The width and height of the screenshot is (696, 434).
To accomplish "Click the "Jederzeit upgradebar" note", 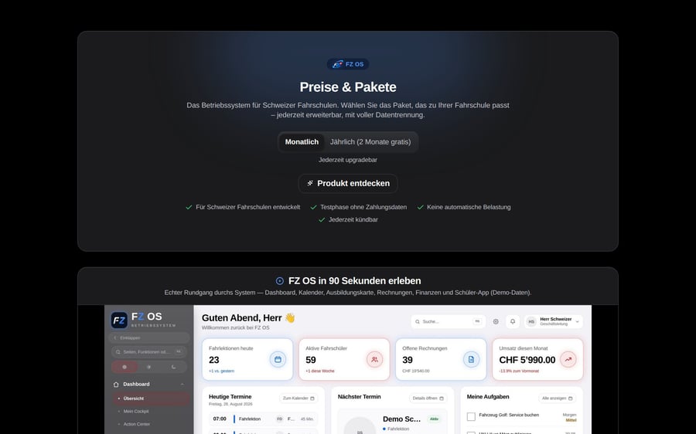I will (348, 160).
